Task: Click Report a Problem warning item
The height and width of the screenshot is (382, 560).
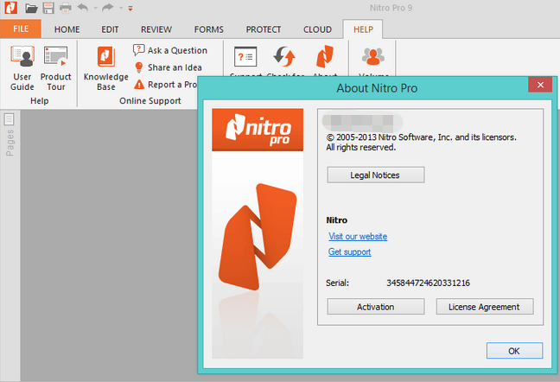Action: tap(166, 85)
